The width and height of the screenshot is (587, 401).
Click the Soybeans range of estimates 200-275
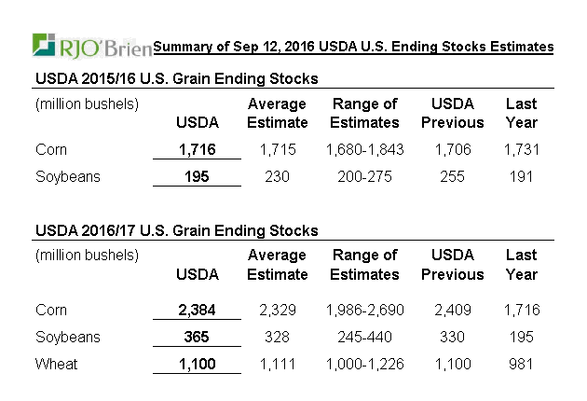tap(364, 177)
